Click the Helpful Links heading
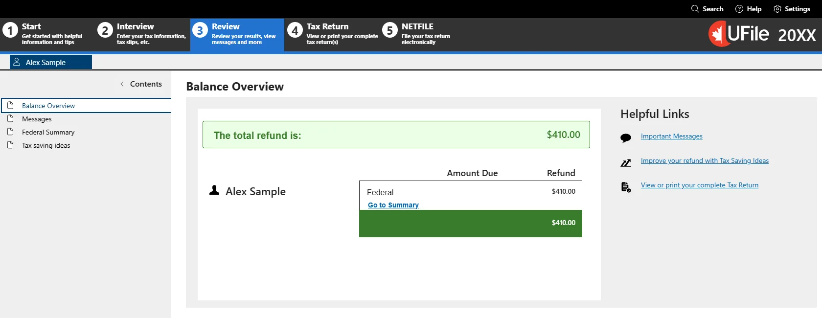 (x=655, y=114)
